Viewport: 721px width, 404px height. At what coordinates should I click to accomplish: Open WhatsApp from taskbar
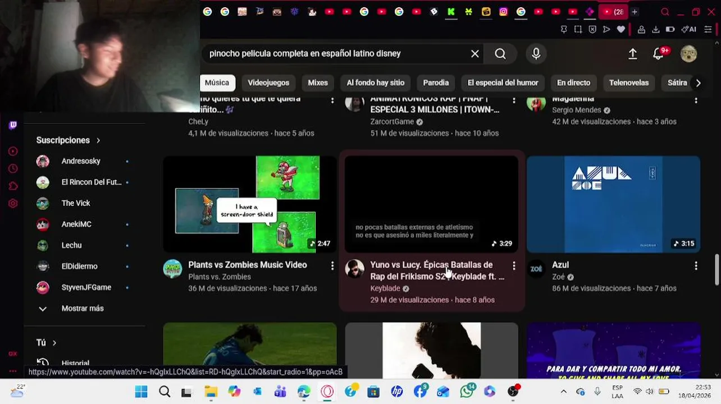467,392
